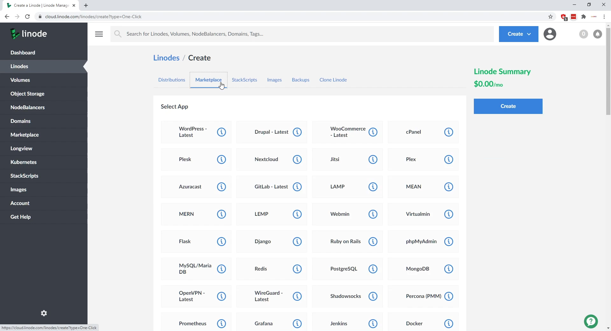Open cPanel info icon
611x331 pixels.
pos(449,132)
